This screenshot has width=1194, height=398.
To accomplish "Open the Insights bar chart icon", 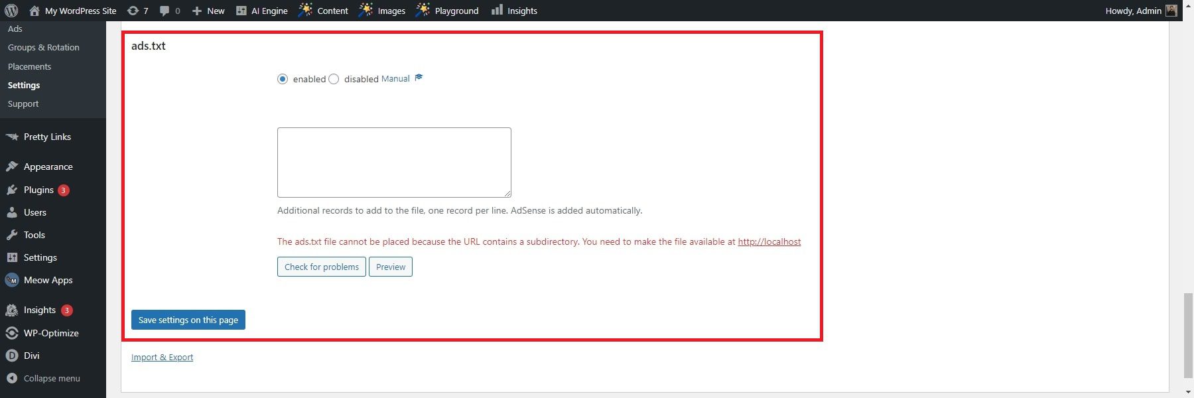I will 497,10.
